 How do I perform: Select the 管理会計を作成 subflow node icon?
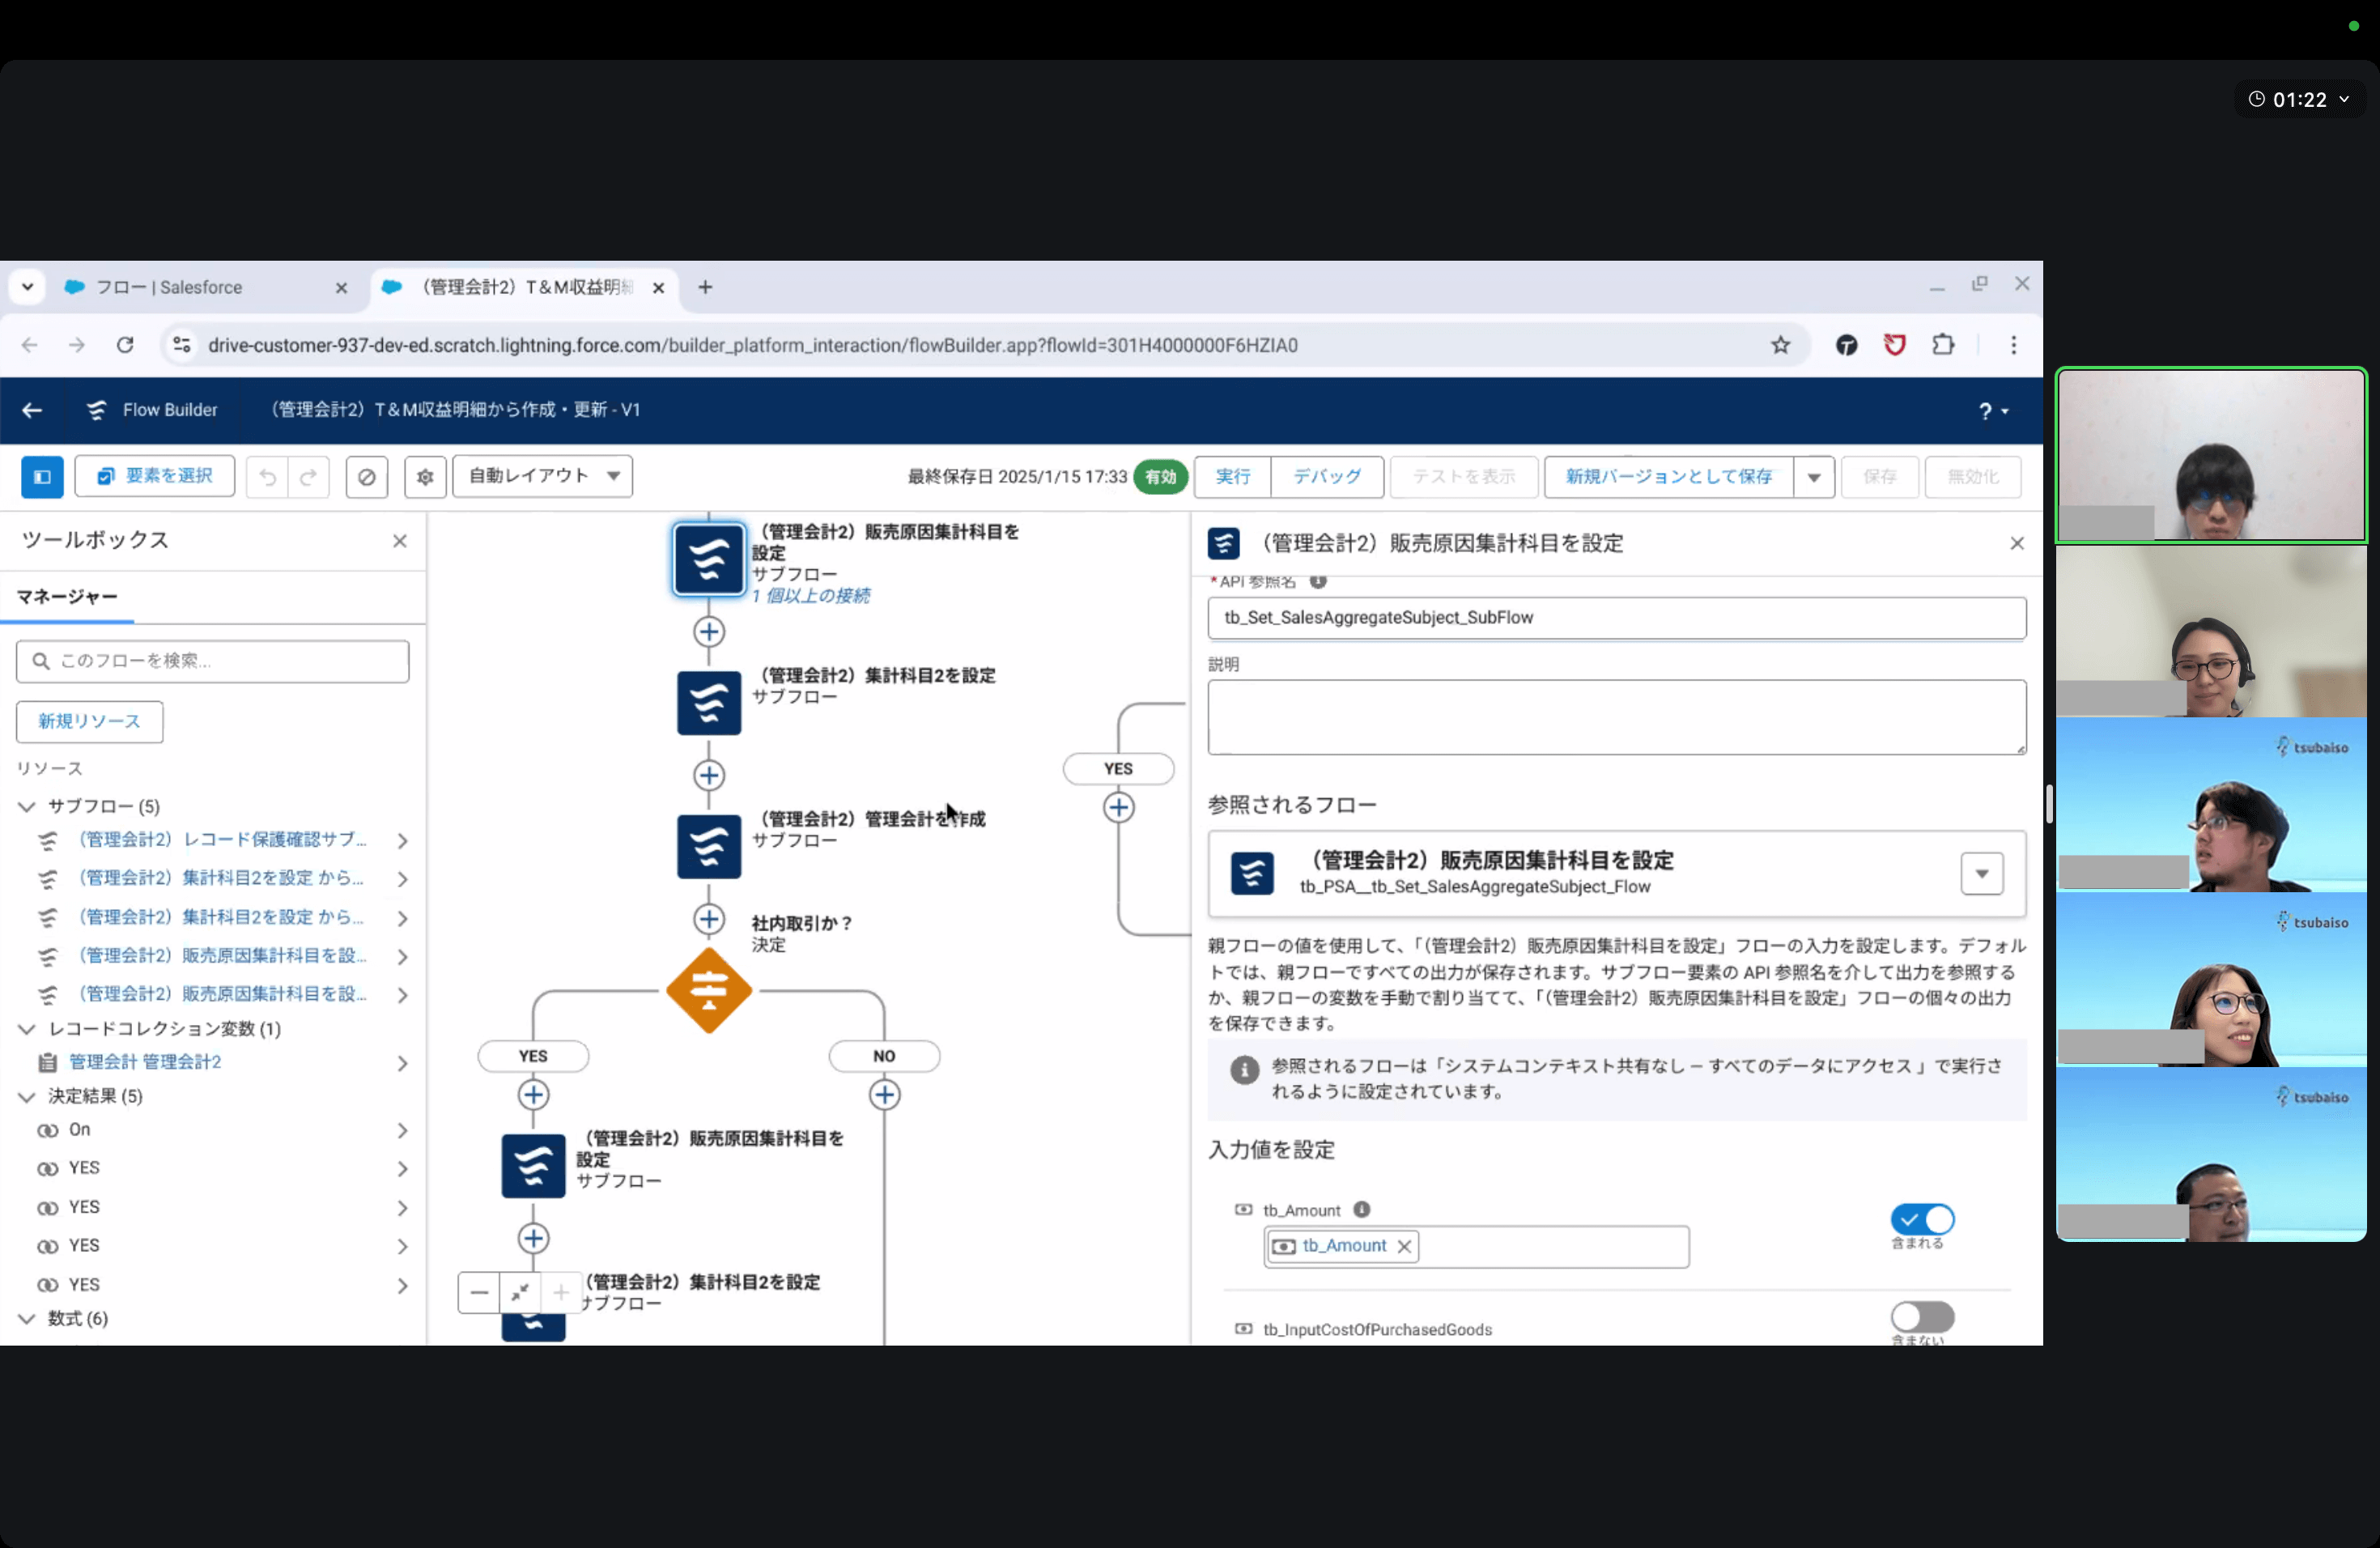709,847
